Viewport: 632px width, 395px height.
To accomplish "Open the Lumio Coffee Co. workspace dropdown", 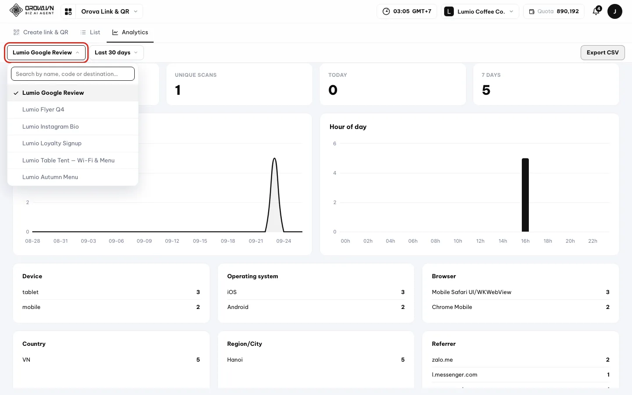I will 480,11.
